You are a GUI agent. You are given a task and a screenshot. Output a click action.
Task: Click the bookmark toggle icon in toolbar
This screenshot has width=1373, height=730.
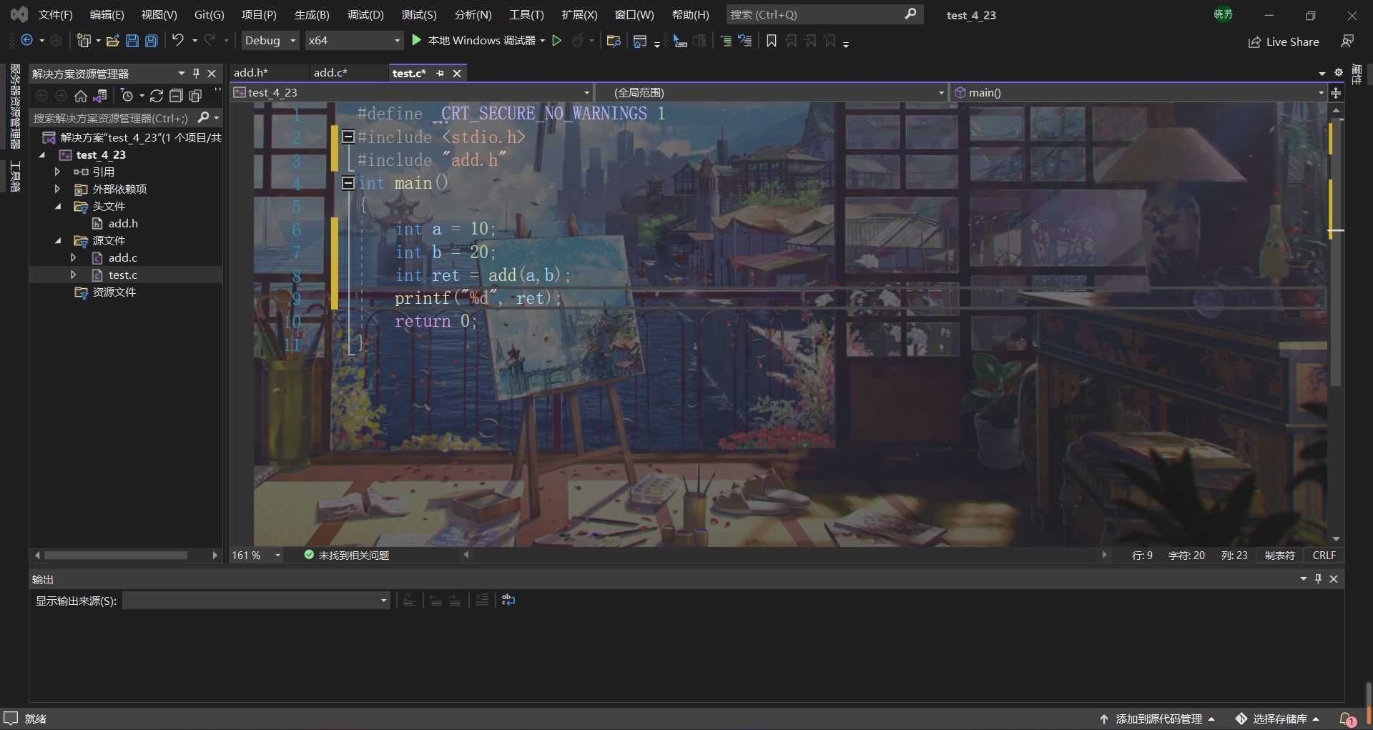point(772,41)
